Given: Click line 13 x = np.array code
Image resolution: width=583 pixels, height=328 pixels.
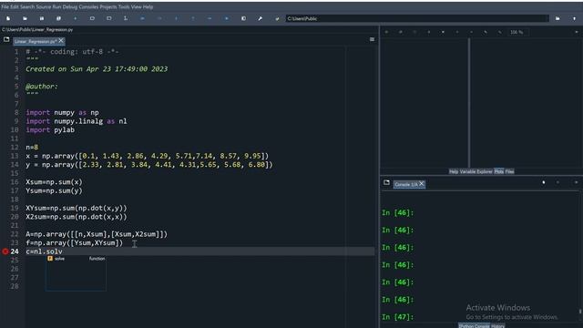Looking at the screenshot, I should (148, 156).
